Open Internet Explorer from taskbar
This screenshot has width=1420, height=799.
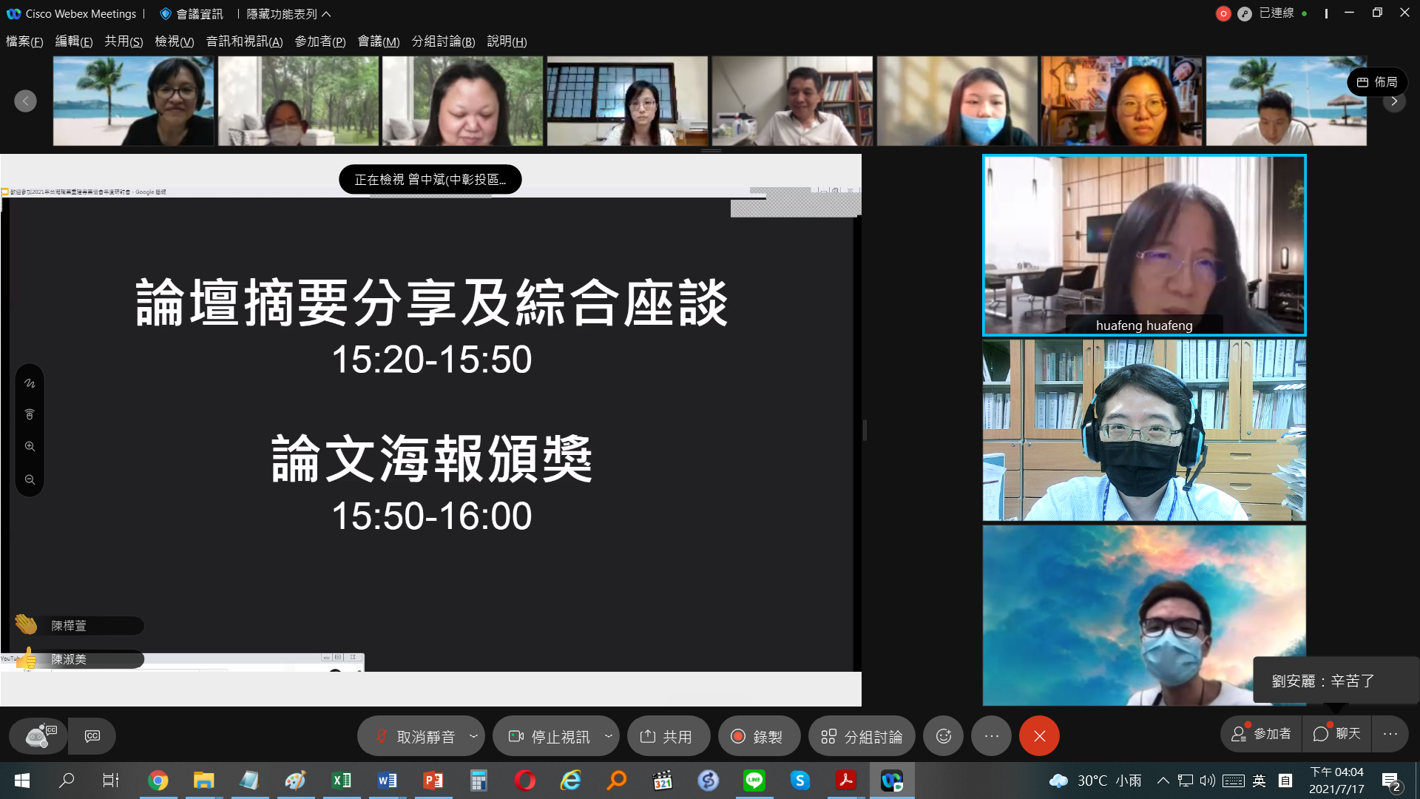point(570,781)
